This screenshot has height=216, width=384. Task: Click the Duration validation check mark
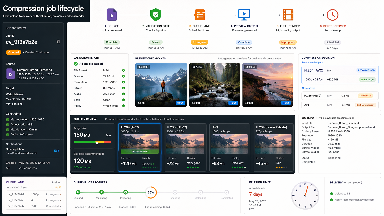click(x=123, y=76)
